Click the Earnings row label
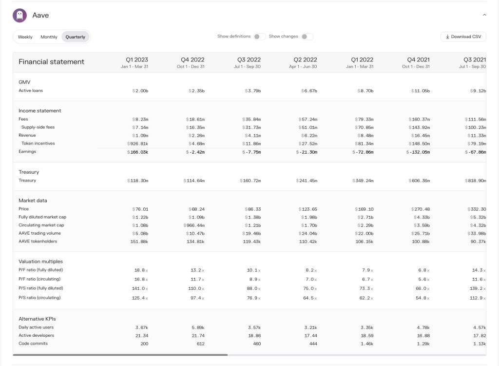This screenshot has width=499, height=366. [27, 152]
